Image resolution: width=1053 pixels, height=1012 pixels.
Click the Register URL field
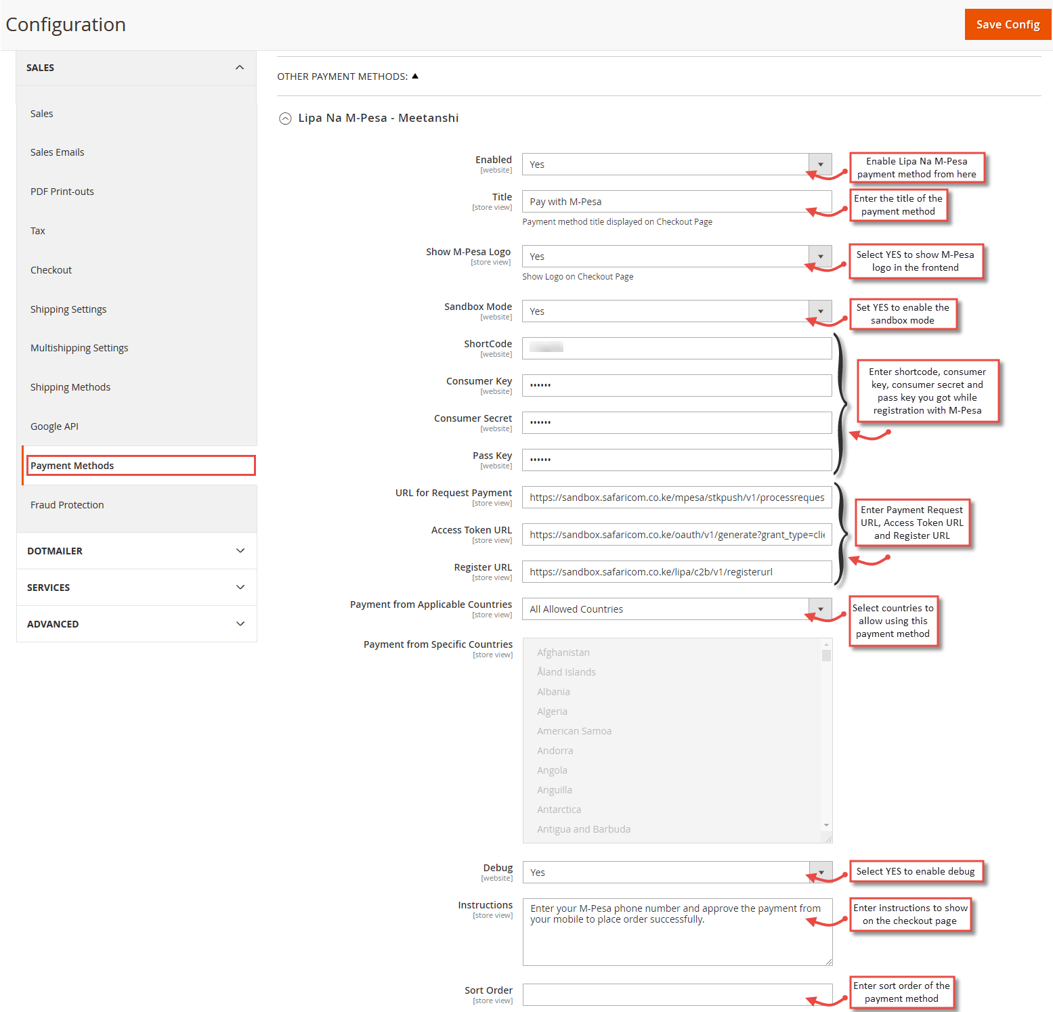coord(677,572)
